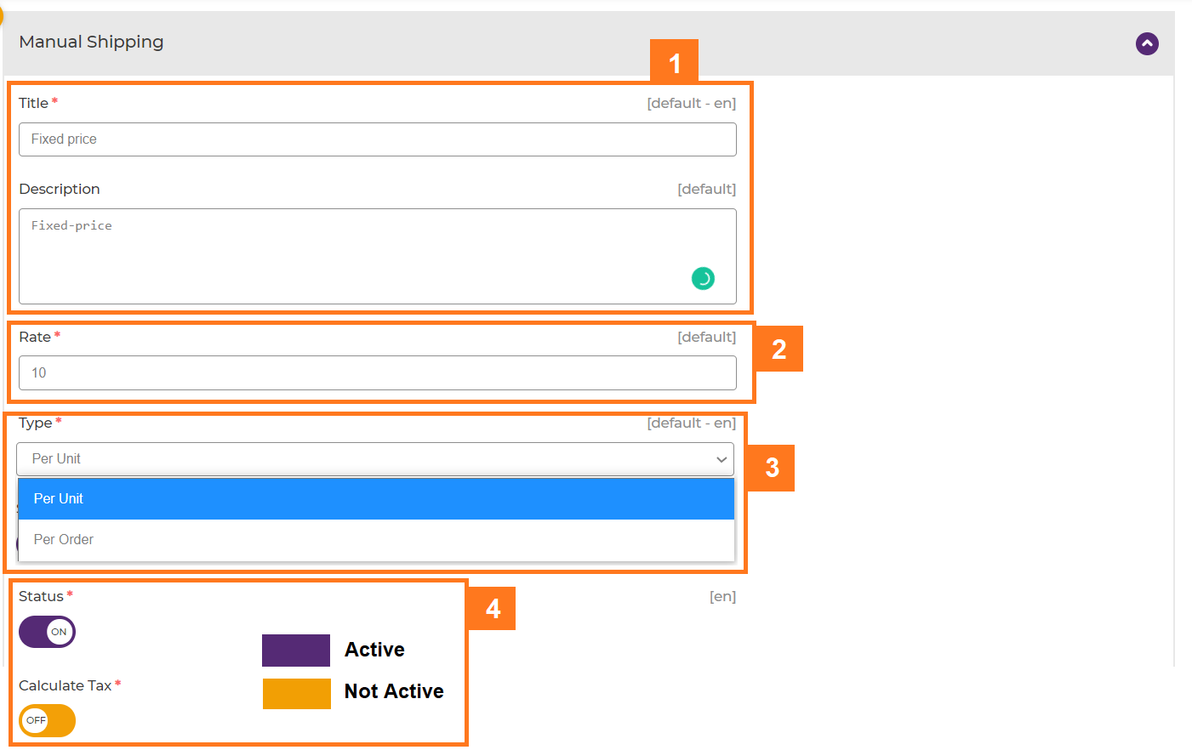The width and height of the screenshot is (1192, 750).
Task: Click the orange number 3 badge
Action: [x=772, y=468]
